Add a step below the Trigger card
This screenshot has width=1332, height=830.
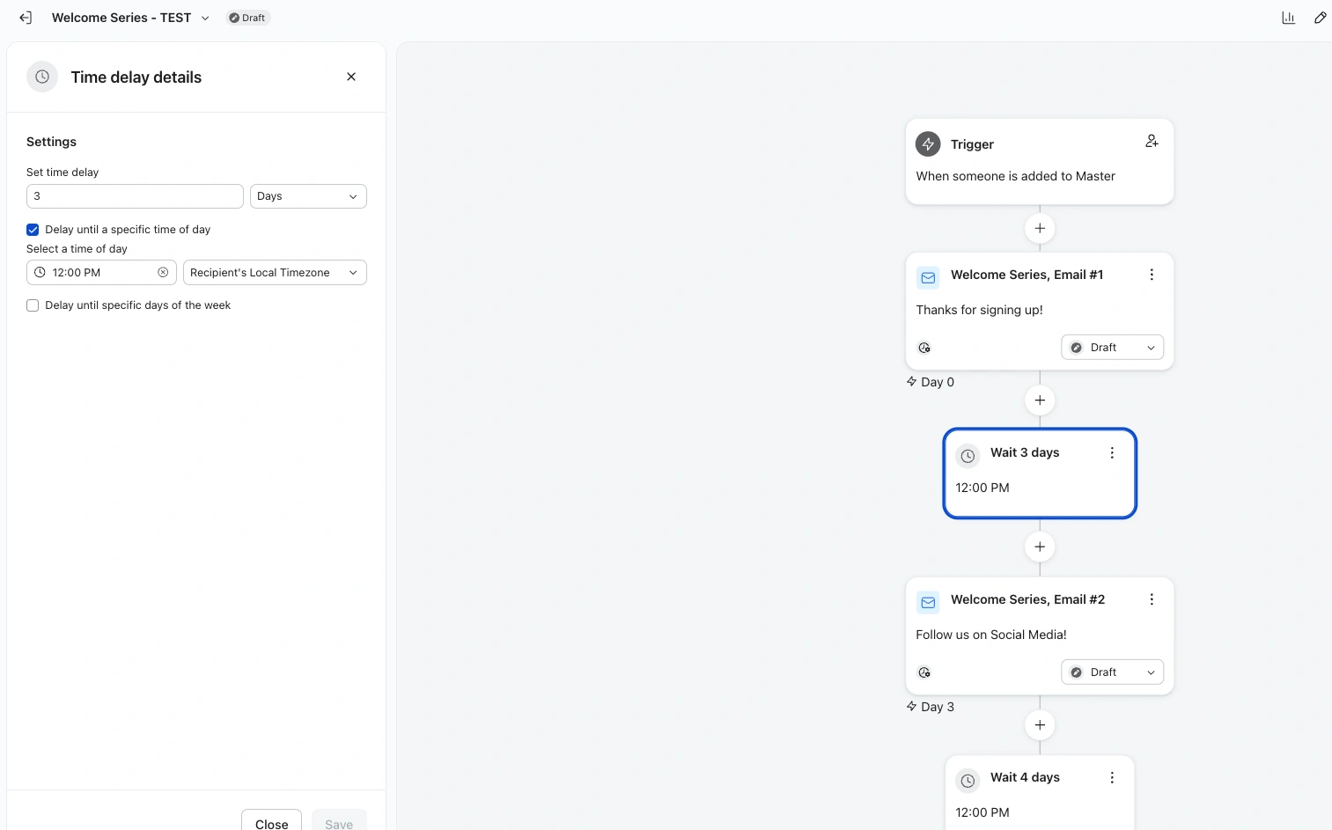pos(1040,229)
